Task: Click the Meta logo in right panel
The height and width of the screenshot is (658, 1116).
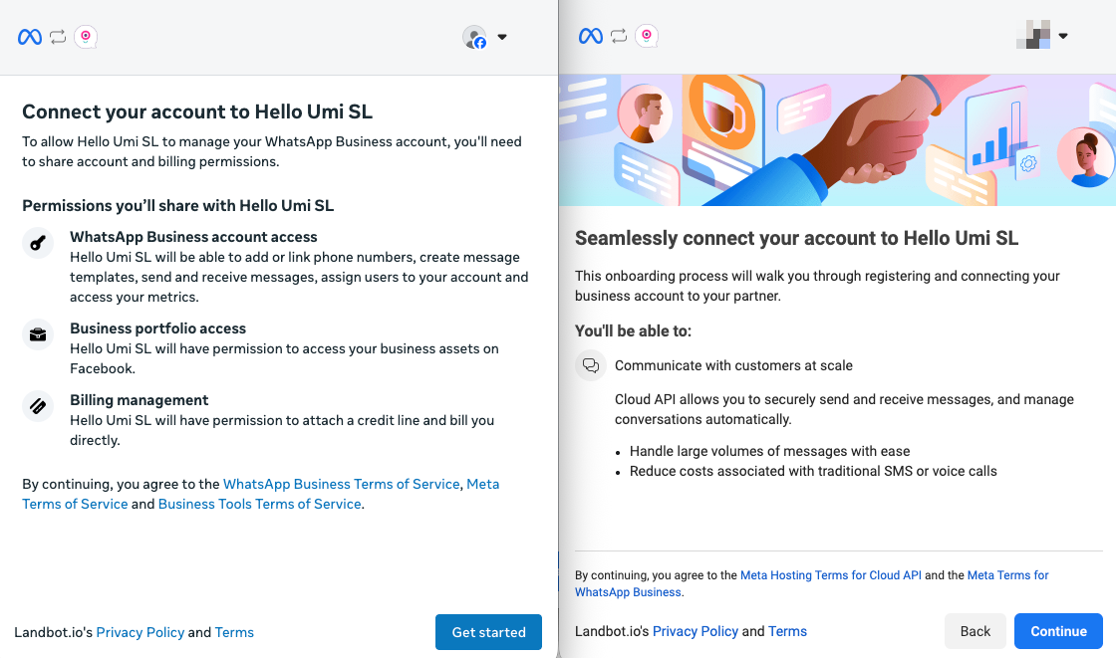Action: [x=591, y=36]
